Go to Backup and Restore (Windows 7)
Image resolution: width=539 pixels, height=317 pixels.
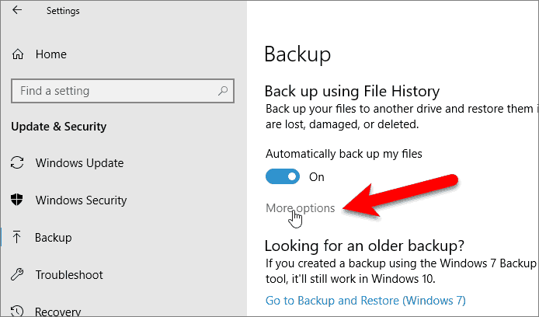tap(365, 300)
